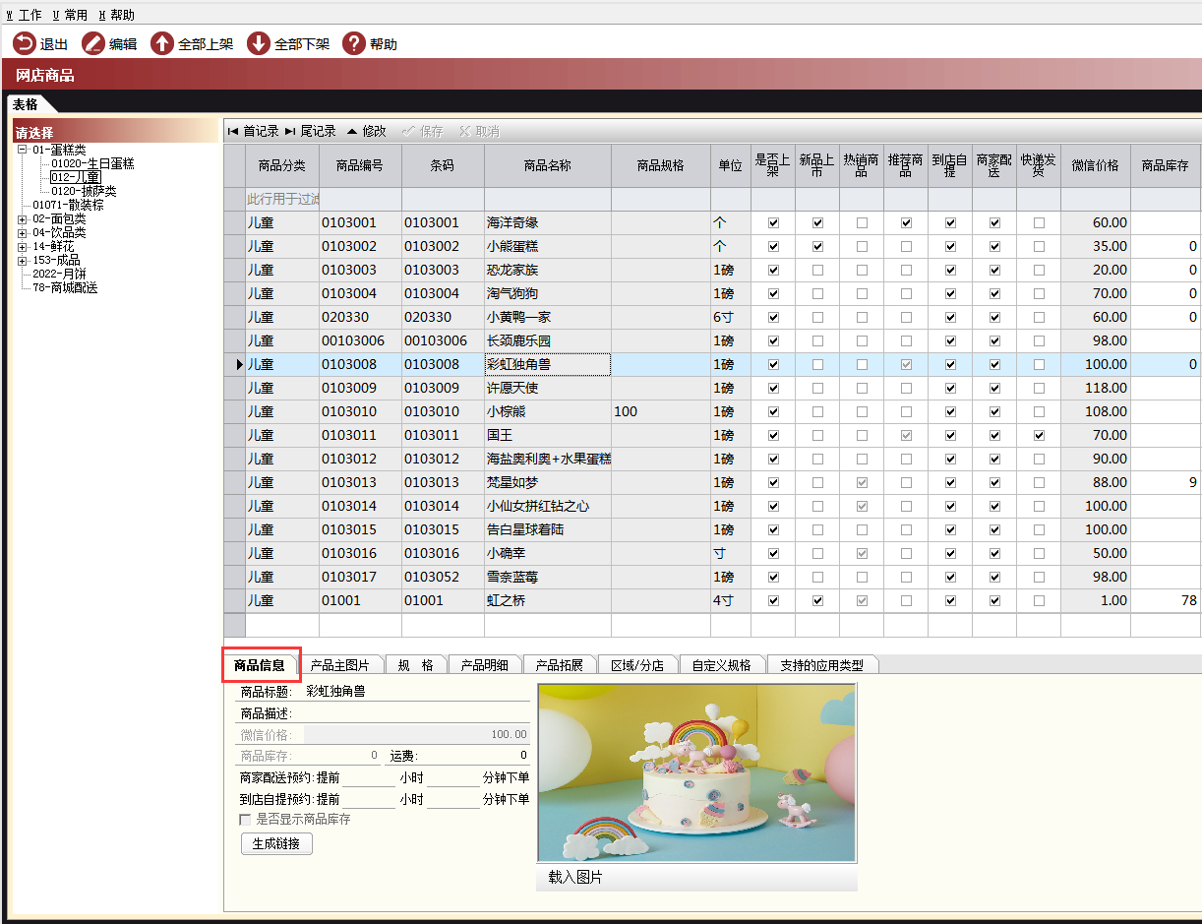
Task: Select 2022-月饼 category in tree
Action: (59, 274)
